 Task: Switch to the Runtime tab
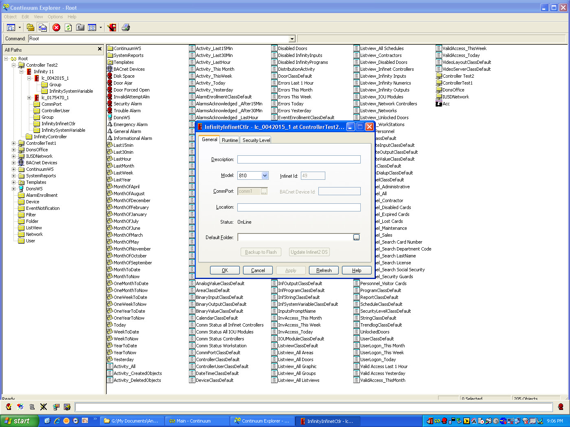click(230, 140)
